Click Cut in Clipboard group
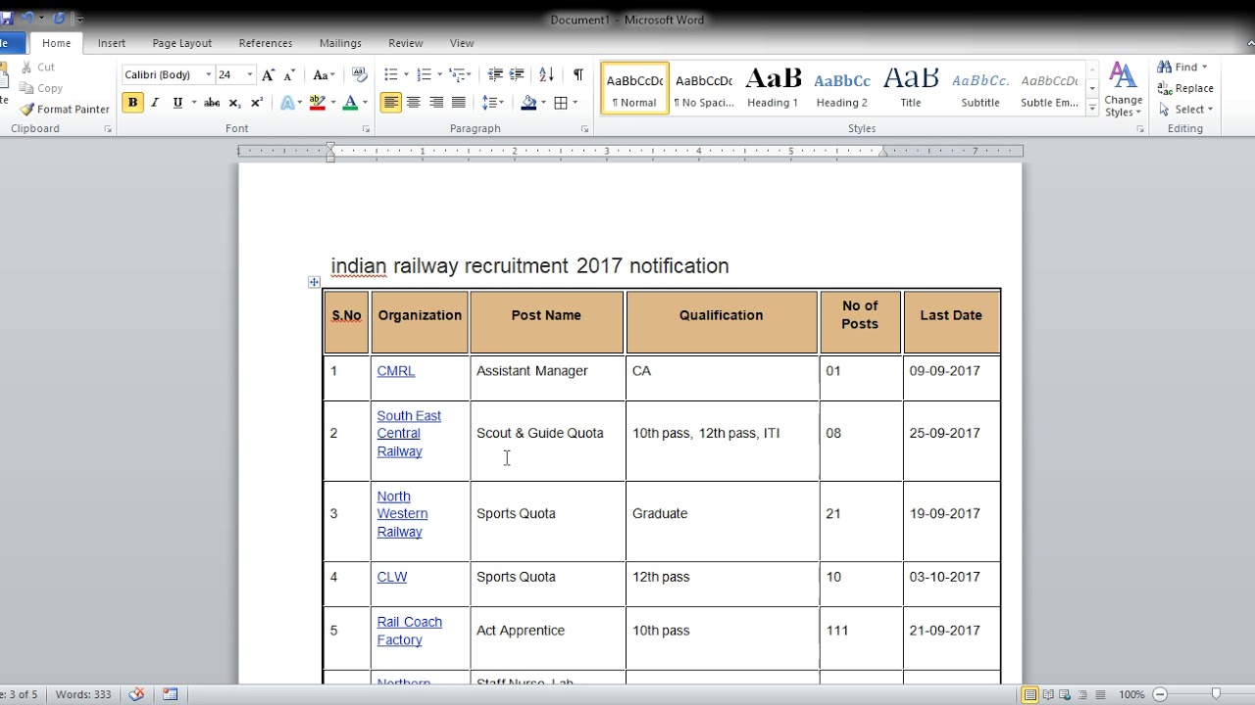The height and width of the screenshot is (705, 1255). [x=37, y=68]
